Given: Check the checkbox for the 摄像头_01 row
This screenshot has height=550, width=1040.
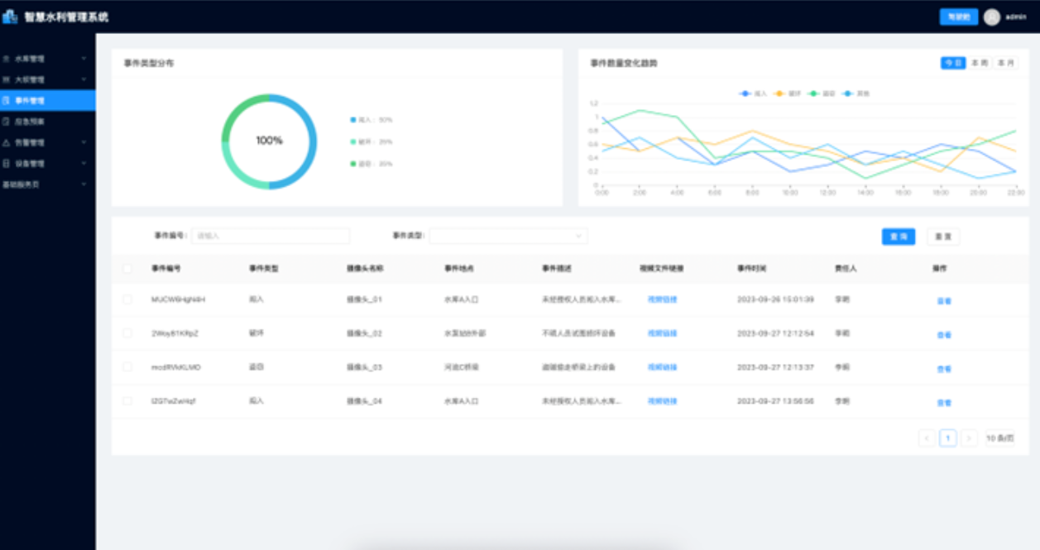Looking at the screenshot, I should coord(127,299).
